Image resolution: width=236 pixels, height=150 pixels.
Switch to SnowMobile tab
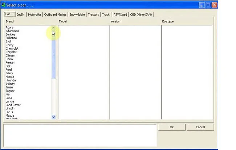(77, 14)
